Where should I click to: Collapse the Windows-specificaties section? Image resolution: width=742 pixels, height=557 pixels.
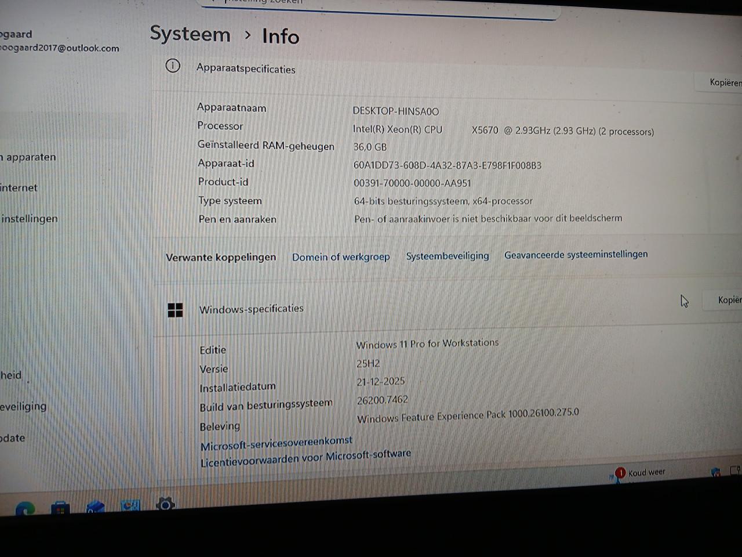tap(252, 309)
